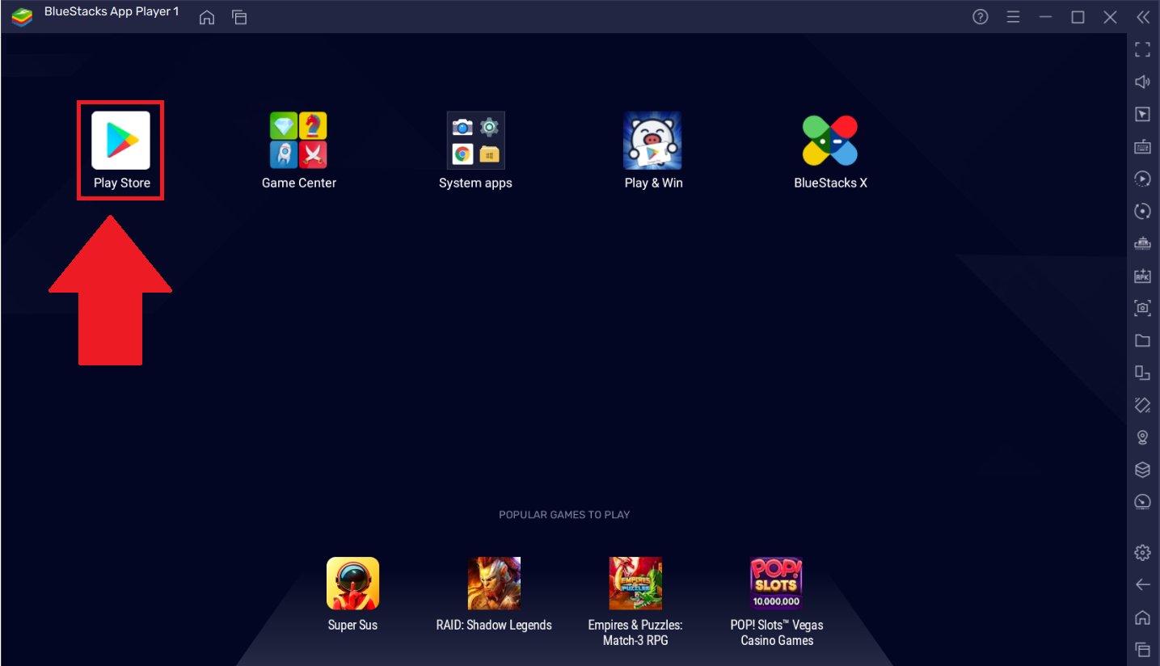Open the set location pin icon

tap(1142, 437)
